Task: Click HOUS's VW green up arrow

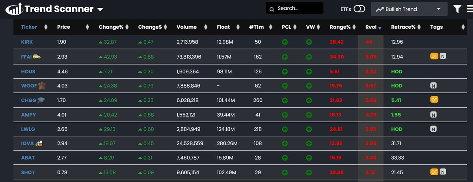Action: click(x=309, y=72)
